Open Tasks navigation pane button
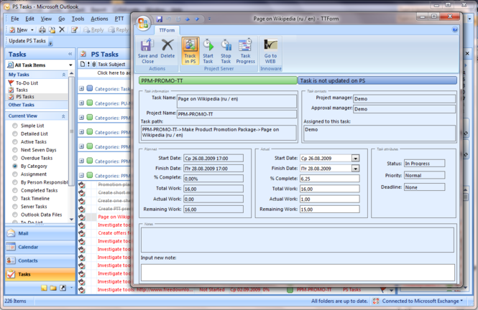478x310 pixels. point(40,274)
